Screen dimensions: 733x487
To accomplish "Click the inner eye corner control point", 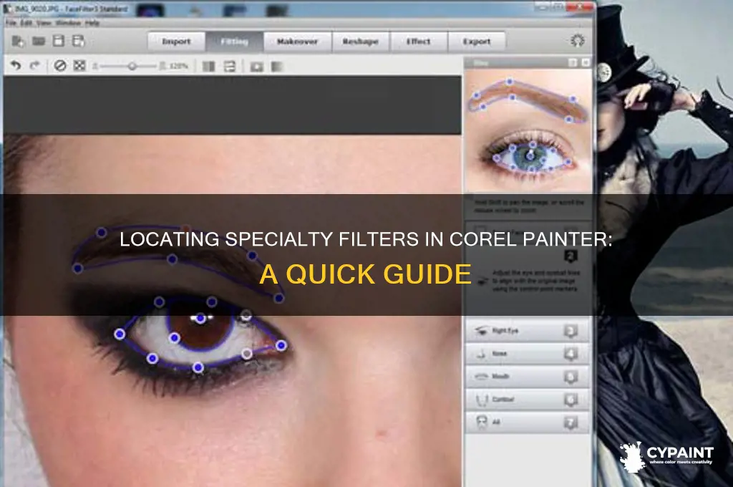I will point(281,346).
